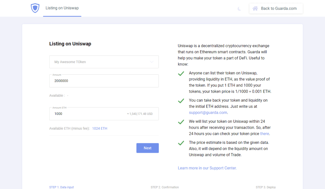Click the 'Available : -' text
This screenshot has height=189, width=325.
[x=59, y=96]
